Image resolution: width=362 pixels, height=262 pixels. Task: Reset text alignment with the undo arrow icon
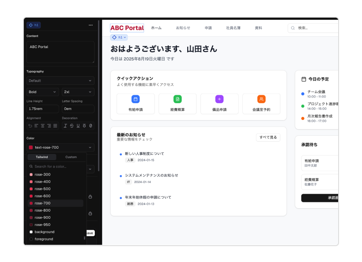[30, 126]
